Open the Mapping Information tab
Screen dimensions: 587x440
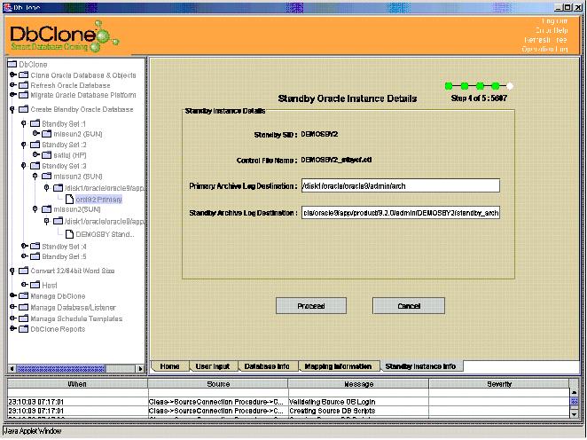(x=338, y=366)
